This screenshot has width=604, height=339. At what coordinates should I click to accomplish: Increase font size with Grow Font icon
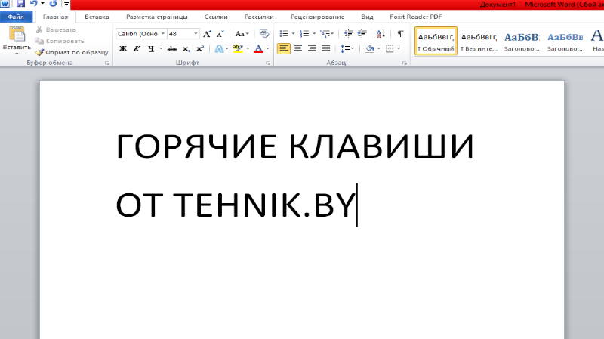click(x=207, y=34)
